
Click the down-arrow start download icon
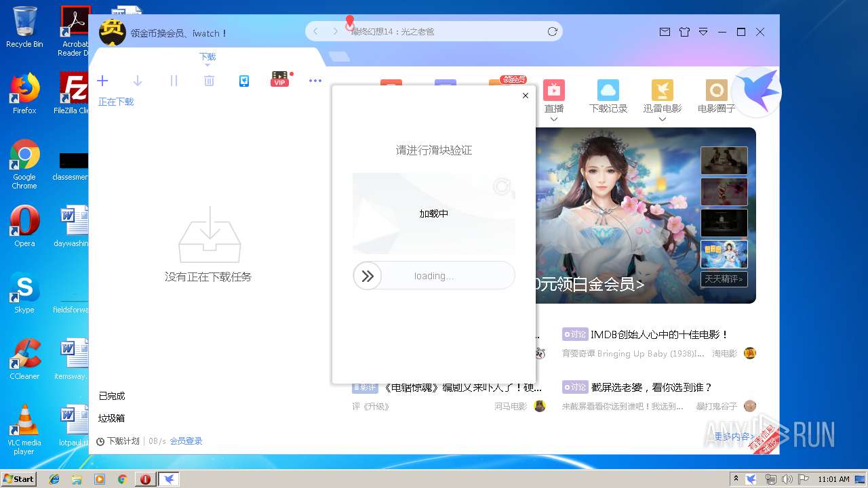[138, 81]
